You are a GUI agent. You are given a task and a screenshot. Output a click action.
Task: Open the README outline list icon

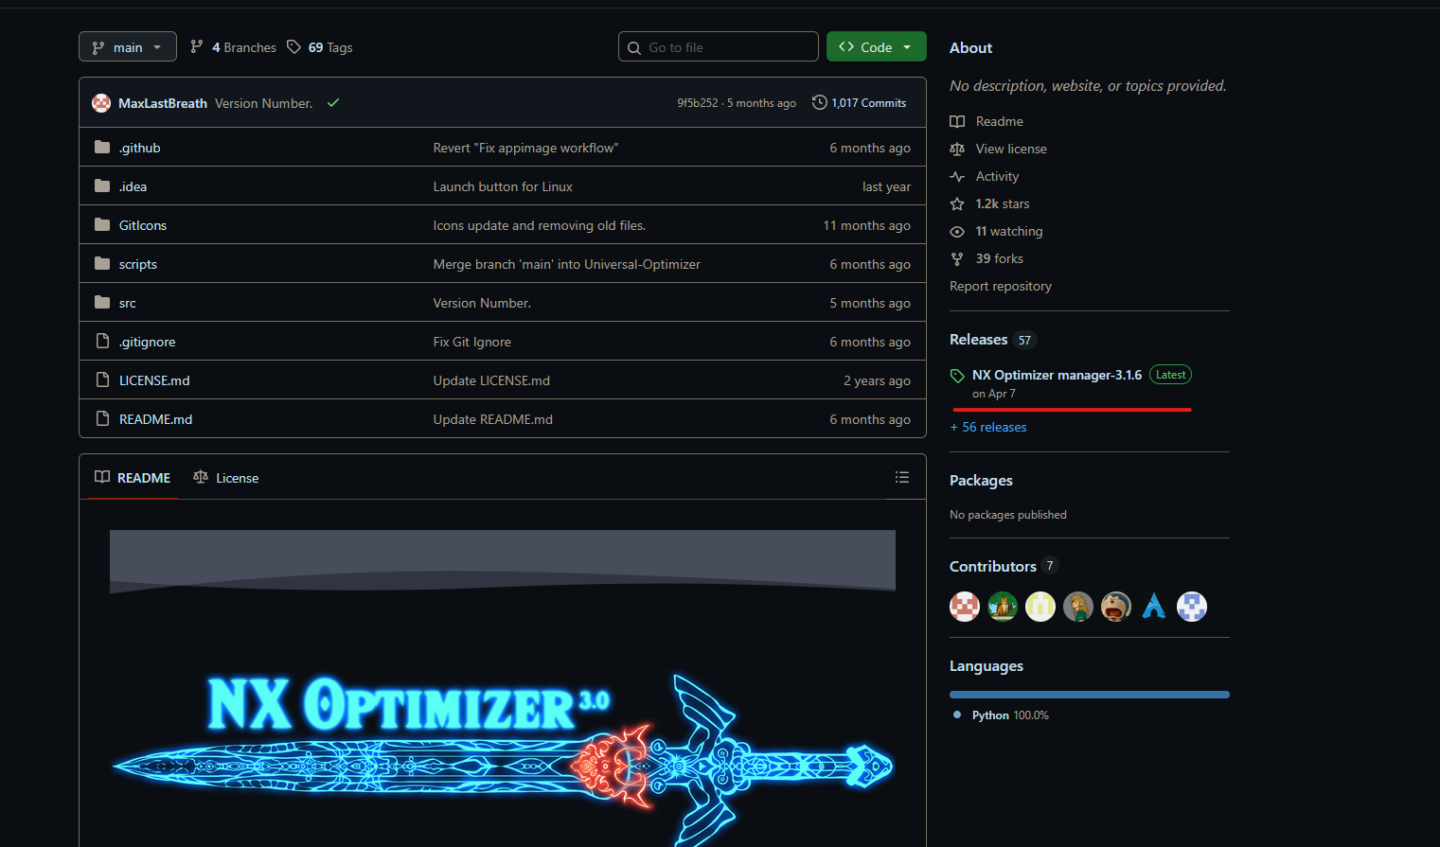901,478
